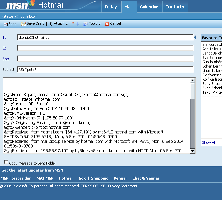222x200 pixels.
Task: Click the red Cancel X icon
Action: click(107, 24)
